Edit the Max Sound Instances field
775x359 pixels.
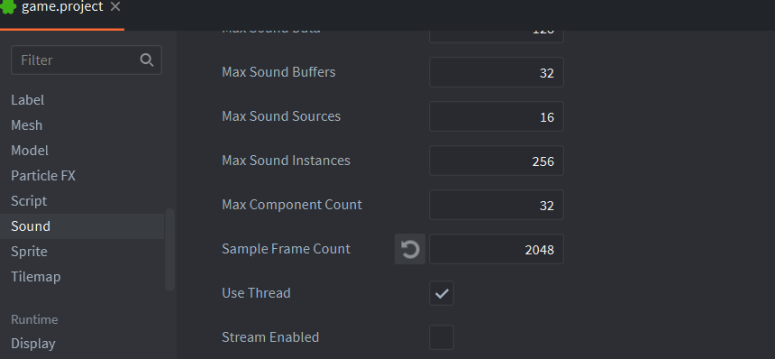pos(497,161)
